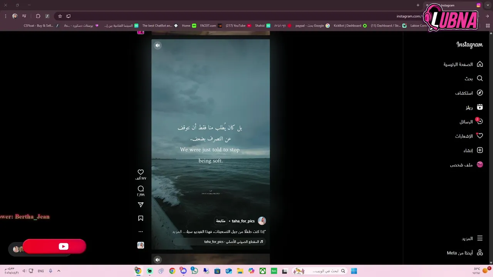
Task: Open messages الرسائل
Action: (x=471, y=122)
